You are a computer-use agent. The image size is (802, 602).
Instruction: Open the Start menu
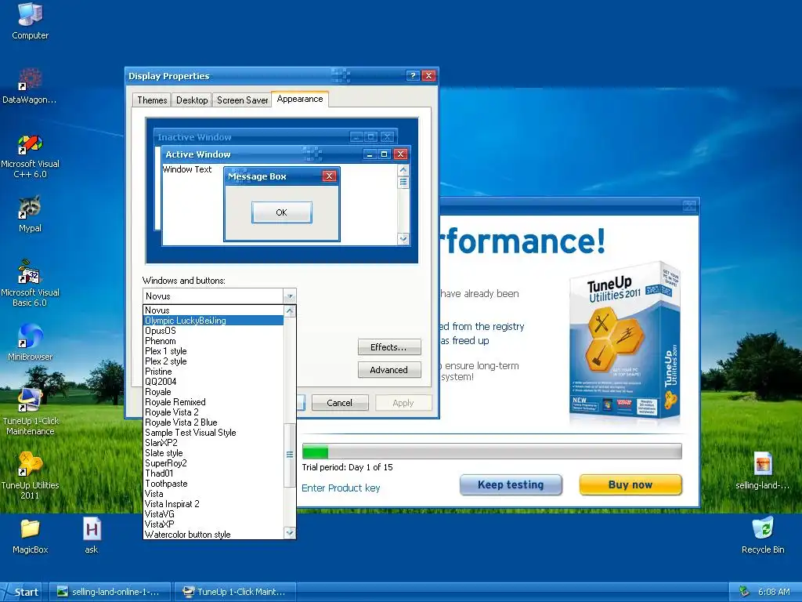coord(20,592)
